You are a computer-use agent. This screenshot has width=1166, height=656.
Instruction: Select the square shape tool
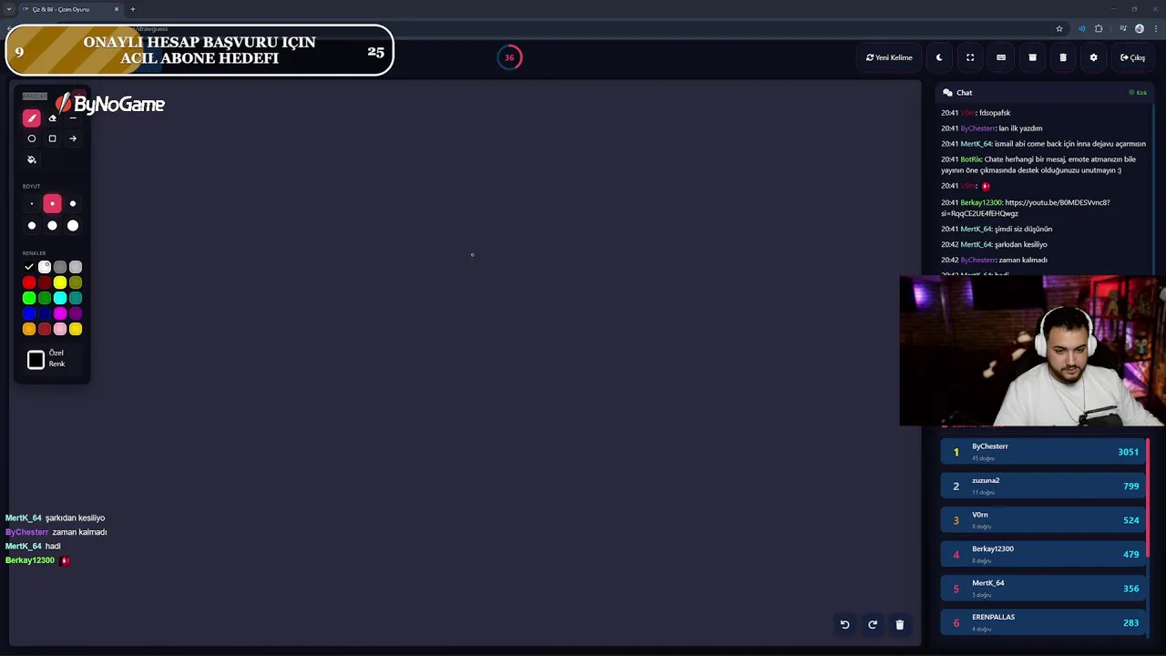point(52,138)
